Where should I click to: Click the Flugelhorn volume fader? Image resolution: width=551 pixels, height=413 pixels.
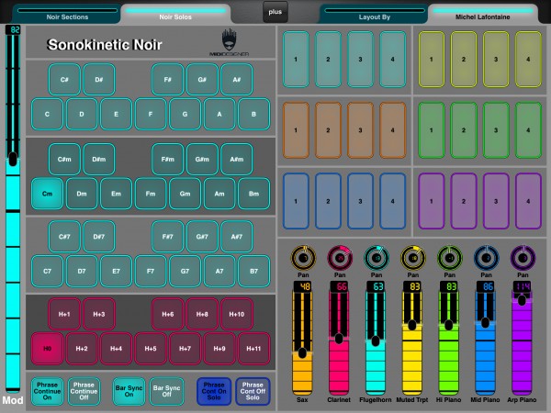coord(376,343)
